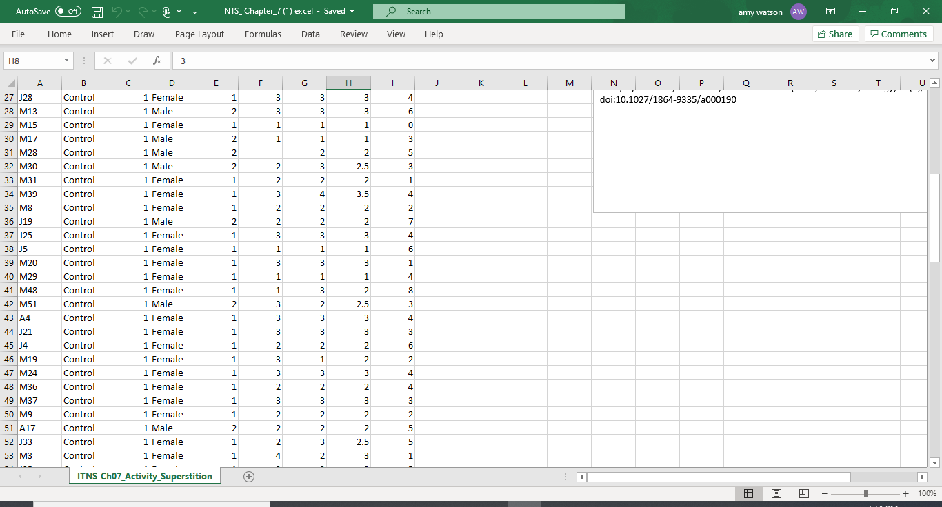Click cell containing M39
Viewport: 942px width, 507px height.
tap(39, 194)
